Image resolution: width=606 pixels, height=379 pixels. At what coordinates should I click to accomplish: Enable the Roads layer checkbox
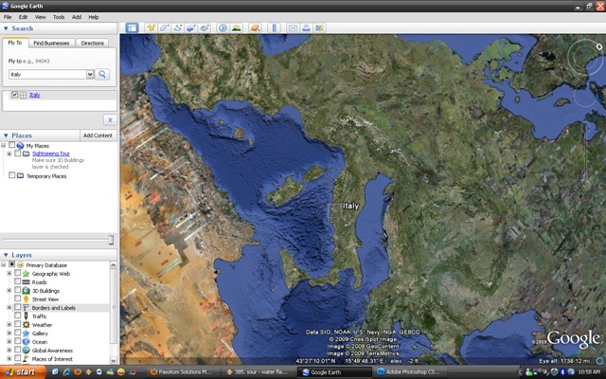point(17,282)
